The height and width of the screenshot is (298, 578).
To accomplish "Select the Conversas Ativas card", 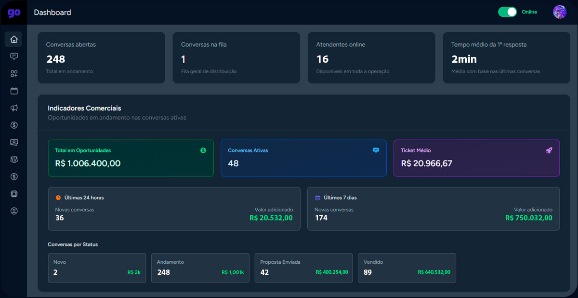I will click(303, 158).
